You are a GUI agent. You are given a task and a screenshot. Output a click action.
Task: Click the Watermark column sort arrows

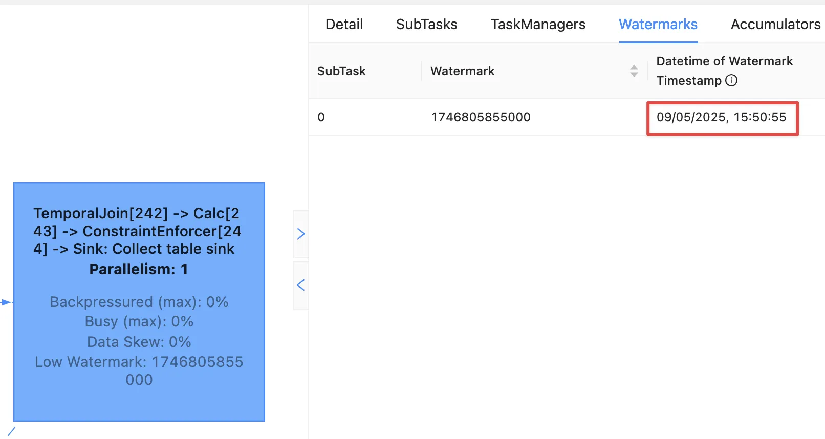point(634,71)
